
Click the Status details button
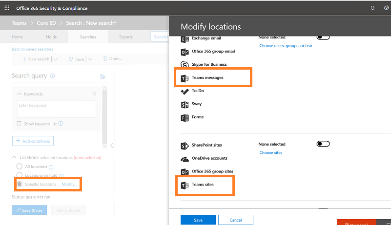68,210
